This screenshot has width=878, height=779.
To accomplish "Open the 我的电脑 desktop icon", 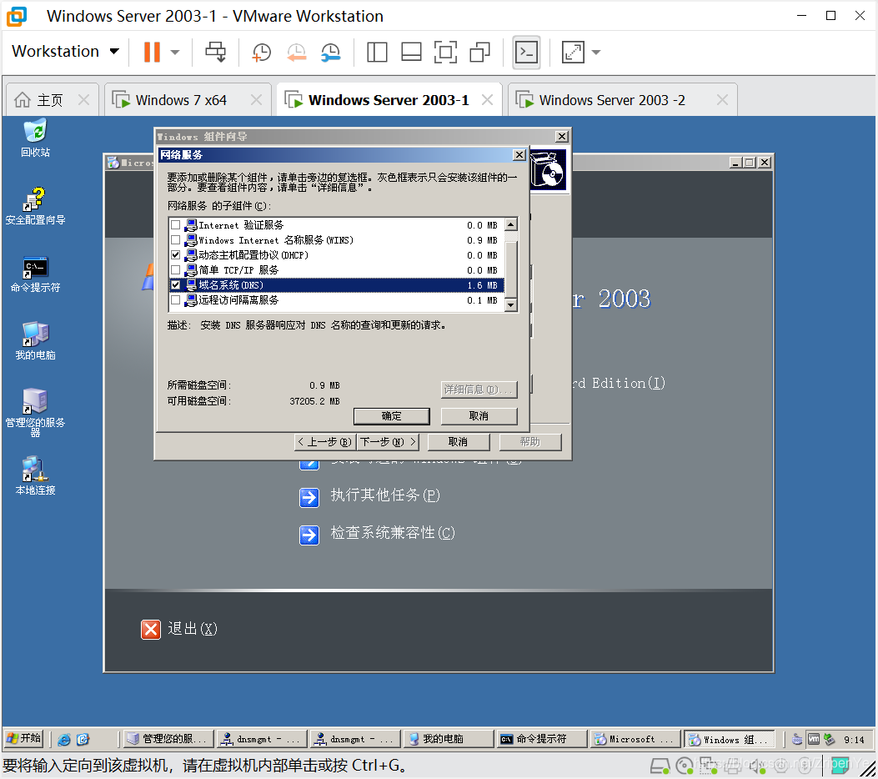I will 35,341.
